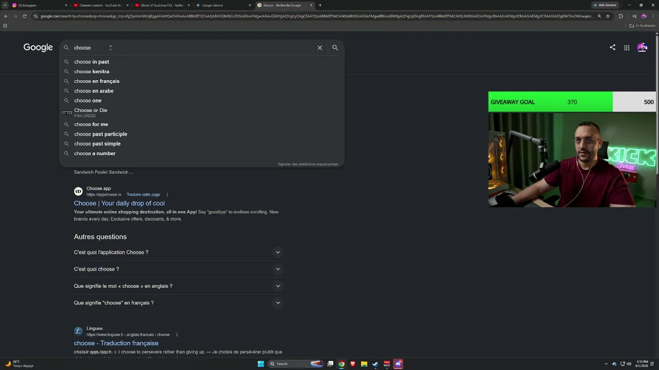Close the "choose - Recherche Google" tab
Viewport: 659px width, 370px height.
pyautogui.click(x=311, y=5)
